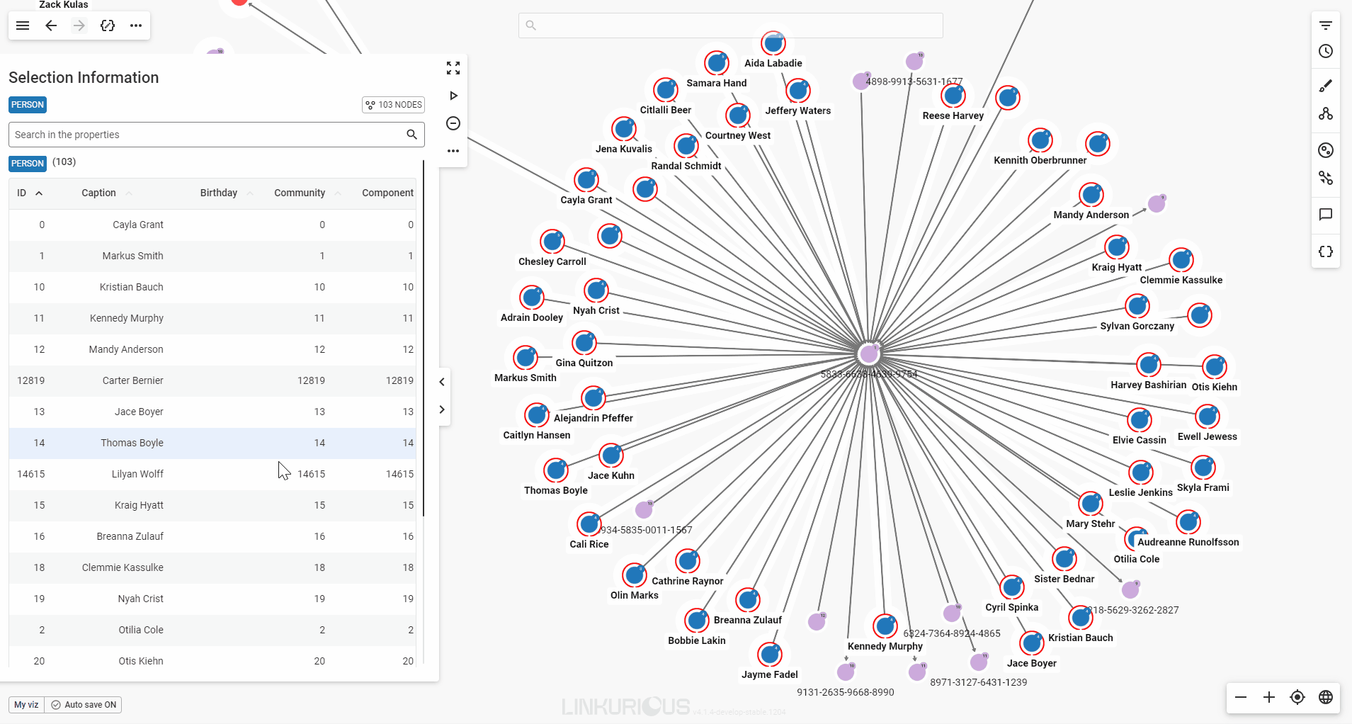Image resolution: width=1352 pixels, height=724 pixels.
Task: Open the filter panel icon
Action: (1326, 26)
